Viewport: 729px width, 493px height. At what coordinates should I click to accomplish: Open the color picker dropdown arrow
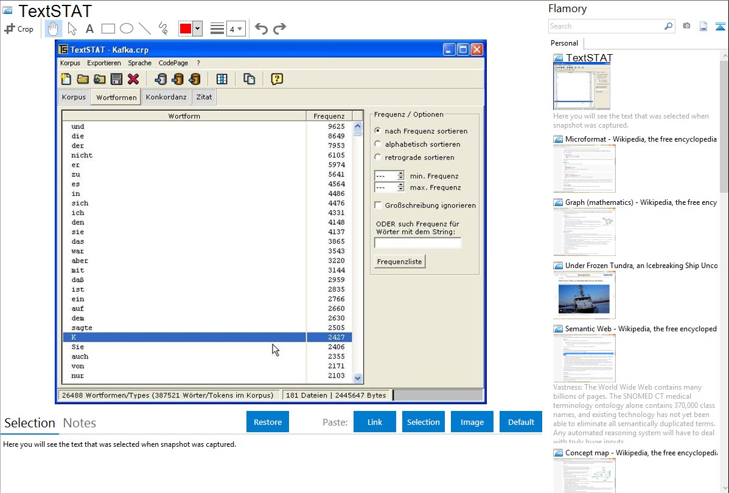[x=197, y=29]
